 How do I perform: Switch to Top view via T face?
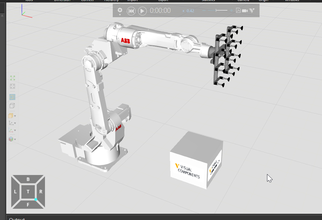point(28,192)
